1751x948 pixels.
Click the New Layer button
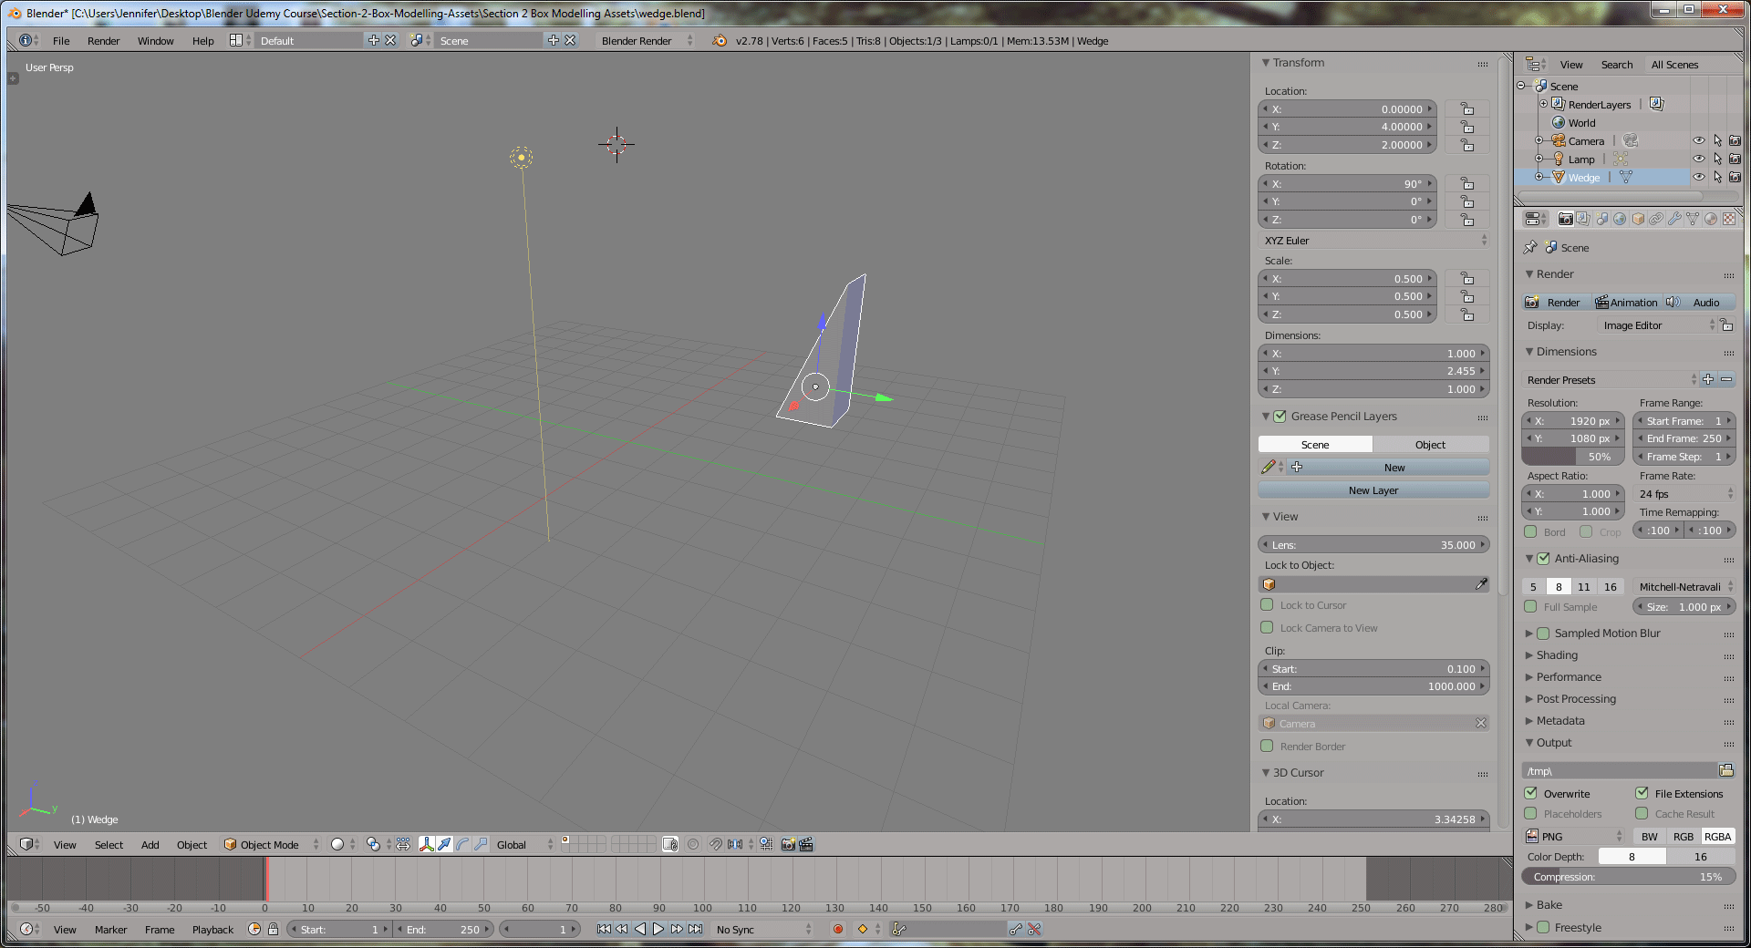pos(1373,490)
